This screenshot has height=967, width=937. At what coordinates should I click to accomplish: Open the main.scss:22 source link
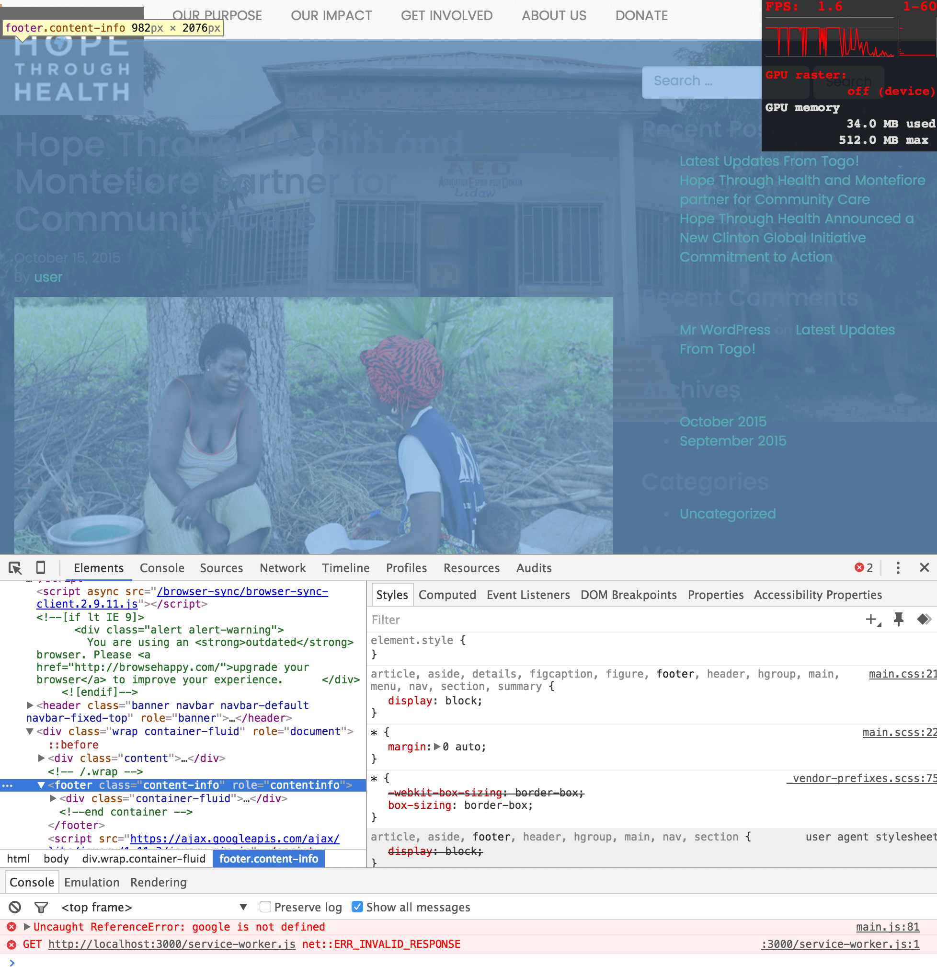pyautogui.click(x=899, y=733)
